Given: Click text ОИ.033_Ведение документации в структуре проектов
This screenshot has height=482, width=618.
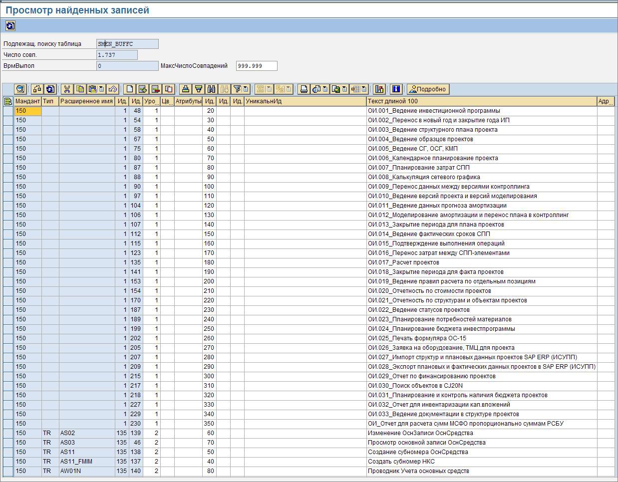Looking at the screenshot, I should (443, 414).
